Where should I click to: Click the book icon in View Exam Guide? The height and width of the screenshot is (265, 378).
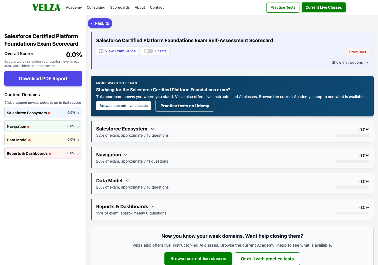point(101,51)
